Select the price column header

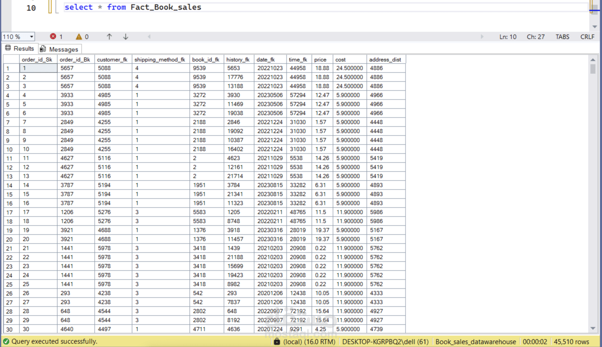[x=323, y=59]
